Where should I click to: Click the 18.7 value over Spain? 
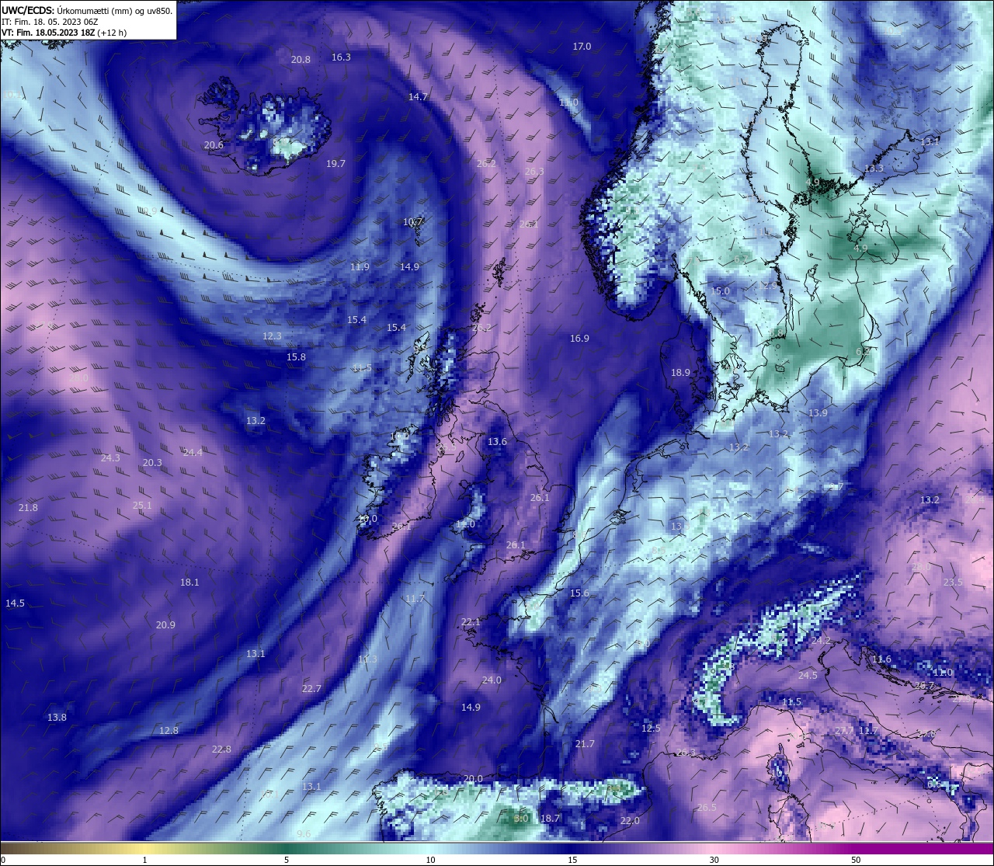550,819
